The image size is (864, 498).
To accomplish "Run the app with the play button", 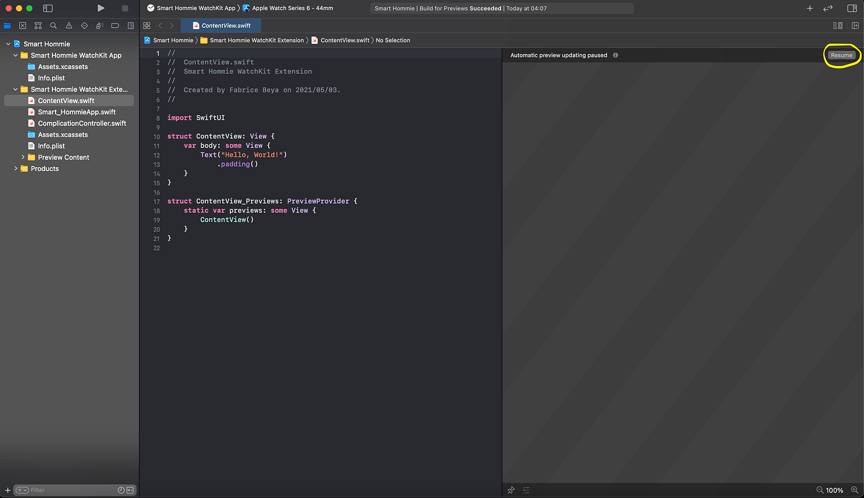I will (x=101, y=8).
